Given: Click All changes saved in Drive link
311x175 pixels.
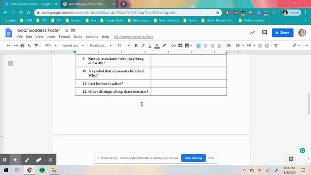Looking at the screenshot, I should 134,37.
